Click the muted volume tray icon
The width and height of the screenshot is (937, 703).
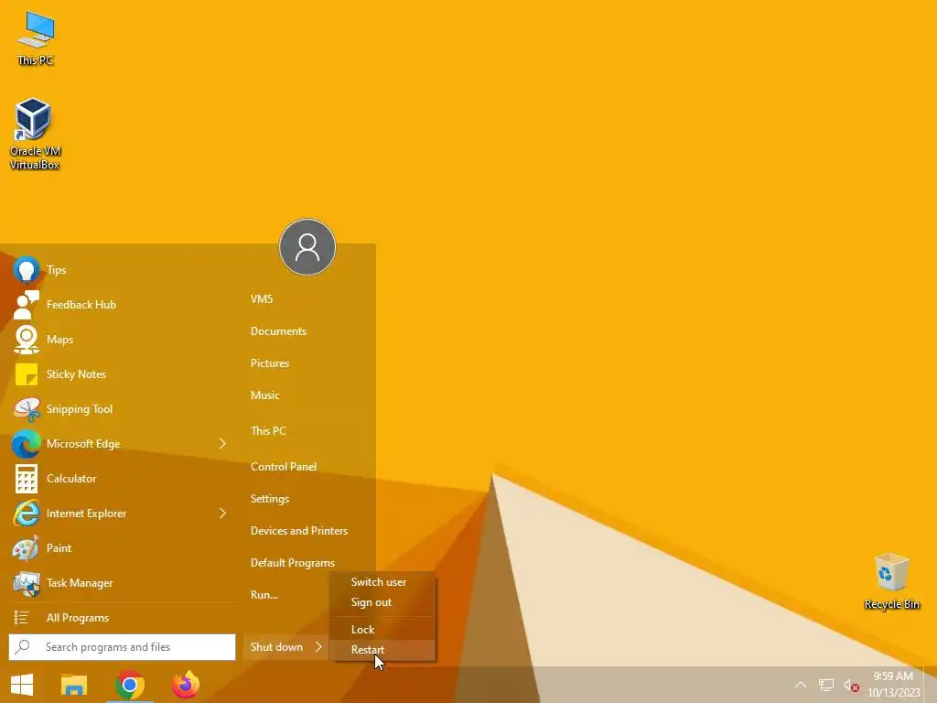tap(851, 685)
